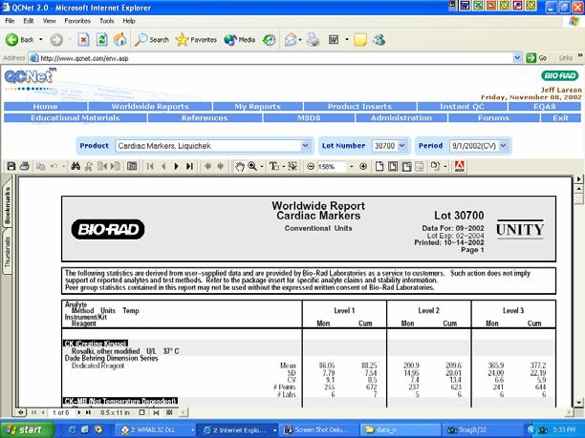This screenshot has width=585, height=438.
Task: Open Instant QC navigation link
Action: [462, 107]
